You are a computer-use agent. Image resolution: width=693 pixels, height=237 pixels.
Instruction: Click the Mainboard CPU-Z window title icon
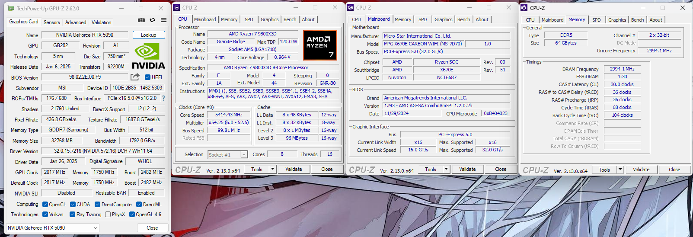click(x=350, y=7)
